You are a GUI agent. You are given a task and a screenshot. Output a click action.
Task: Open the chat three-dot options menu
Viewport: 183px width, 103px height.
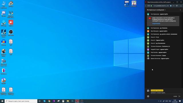180,10
